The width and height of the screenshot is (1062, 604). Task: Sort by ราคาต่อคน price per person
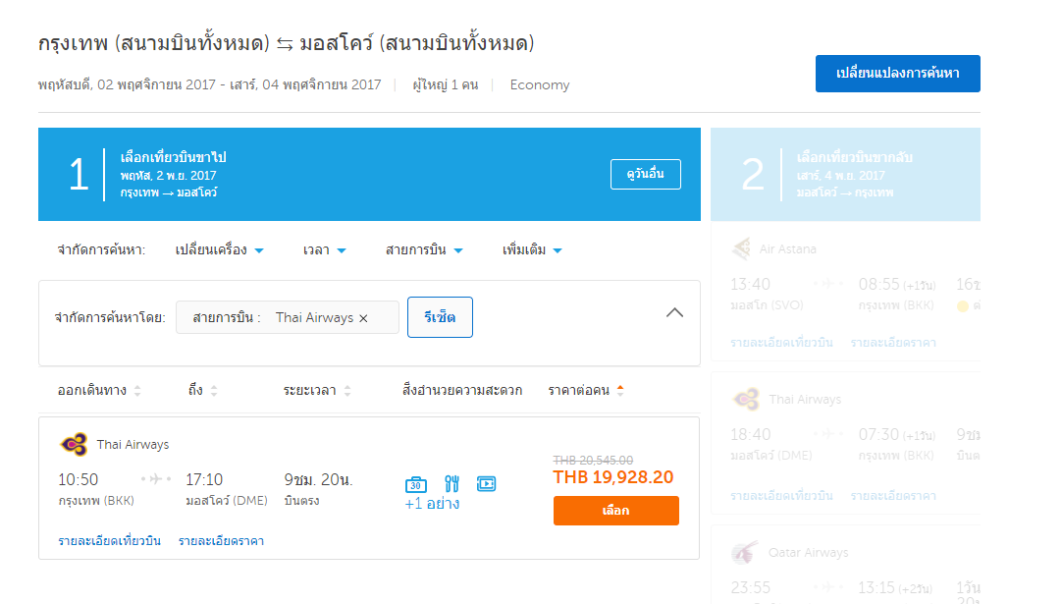pyautogui.click(x=586, y=391)
